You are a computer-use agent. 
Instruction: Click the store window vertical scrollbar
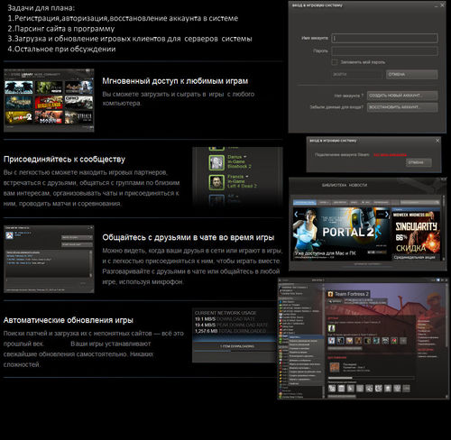tap(443, 228)
